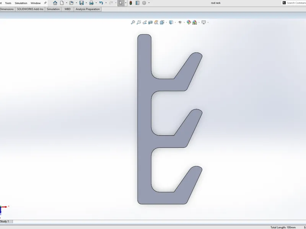Undo the last action
The height and width of the screenshot is (229, 306).
[x=101, y=3]
